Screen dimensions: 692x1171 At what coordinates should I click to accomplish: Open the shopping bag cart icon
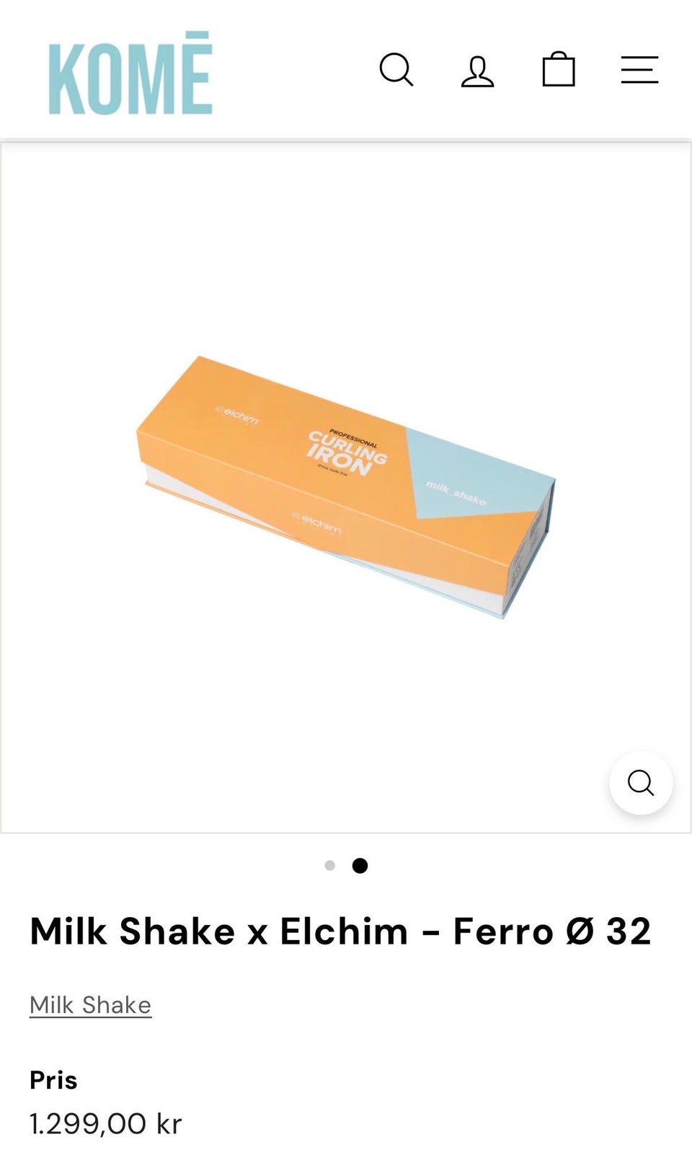pyautogui.click(x=559, y=69)
